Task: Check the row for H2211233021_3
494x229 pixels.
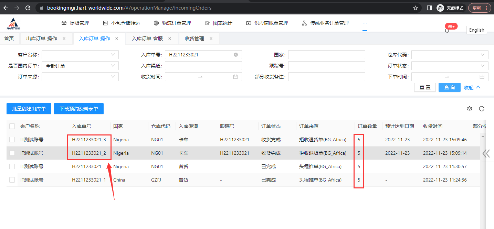Action: coord(12,140)
